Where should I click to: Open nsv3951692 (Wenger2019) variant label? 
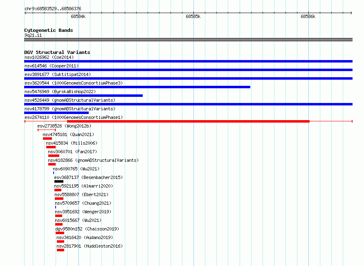[x=83, y=212]
